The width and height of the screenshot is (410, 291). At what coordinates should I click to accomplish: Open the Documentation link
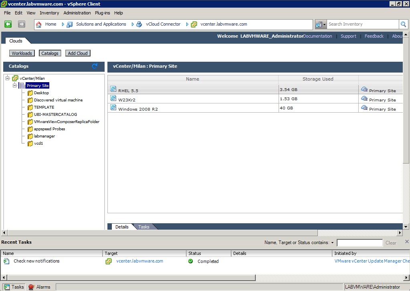[317, 36]
